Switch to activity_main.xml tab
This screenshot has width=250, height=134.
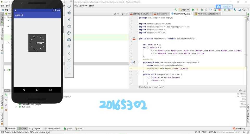(x=141, y=14)
